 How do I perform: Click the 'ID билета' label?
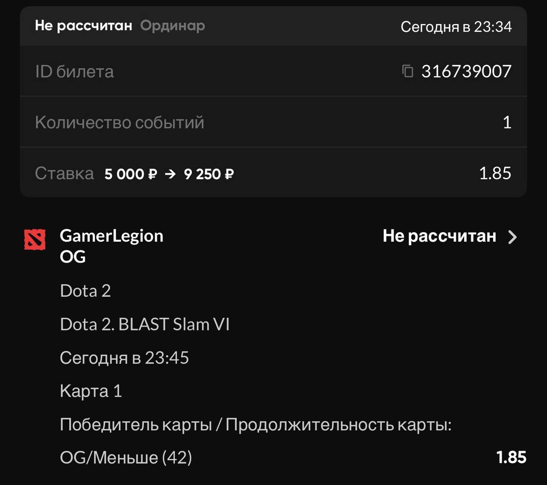74,72
